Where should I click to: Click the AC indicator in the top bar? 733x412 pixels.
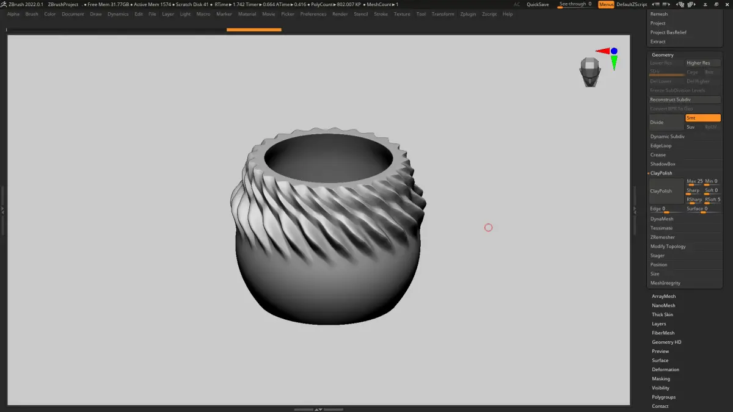[x=517, y=4]
